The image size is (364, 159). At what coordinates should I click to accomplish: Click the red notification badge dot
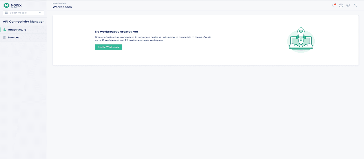[x=335, y=4]
